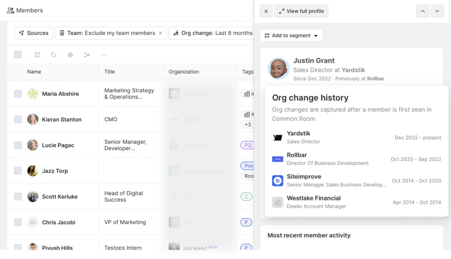Remove the Team filter with its x icon
The width and height of the screenshot is (451, 259).
pyautogui.click(x=160, y=33)
